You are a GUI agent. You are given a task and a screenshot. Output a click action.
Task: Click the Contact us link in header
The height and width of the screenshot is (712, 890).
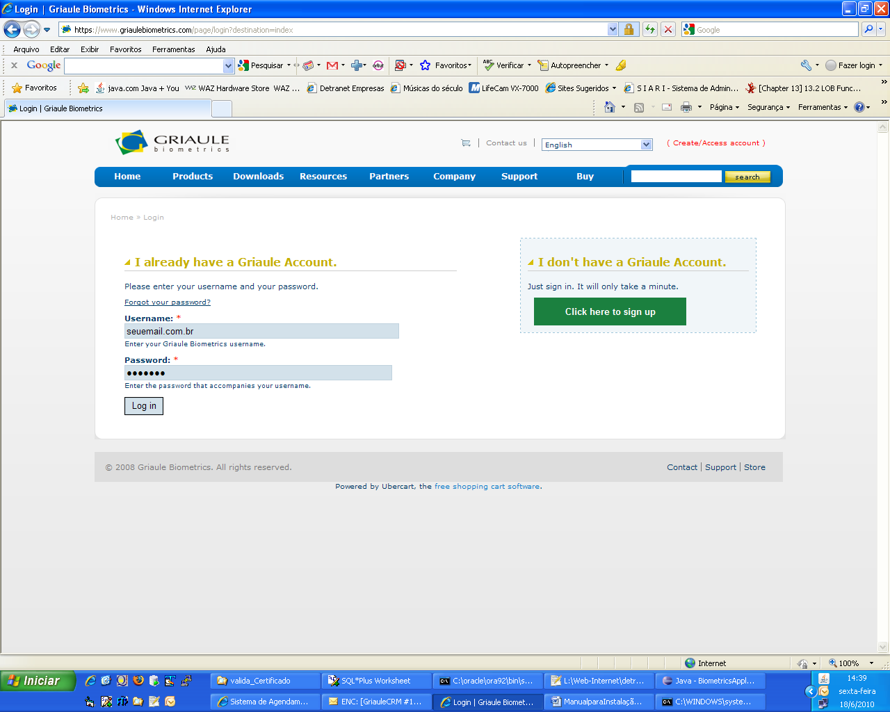[506, 143]
